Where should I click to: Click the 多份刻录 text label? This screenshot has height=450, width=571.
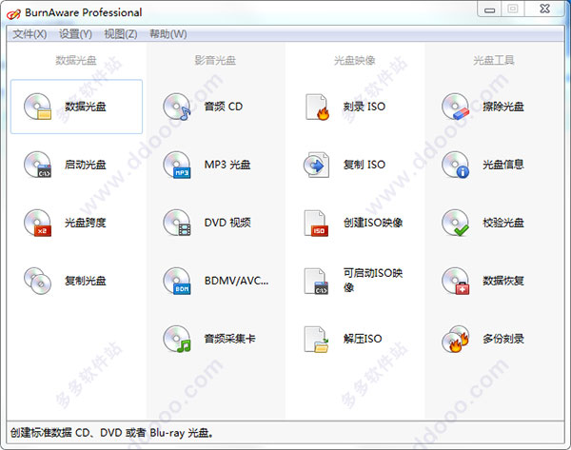tap(503, 339)
